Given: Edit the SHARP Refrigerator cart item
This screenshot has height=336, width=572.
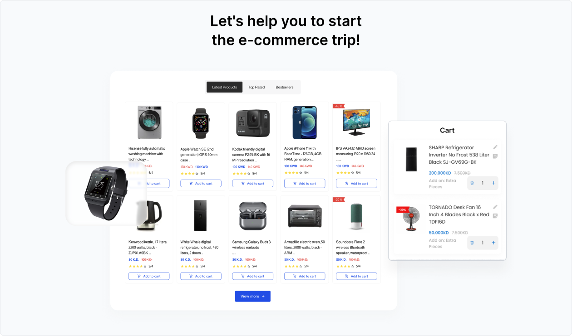Looking at the screenshot, I should click(x=495, y=147).
